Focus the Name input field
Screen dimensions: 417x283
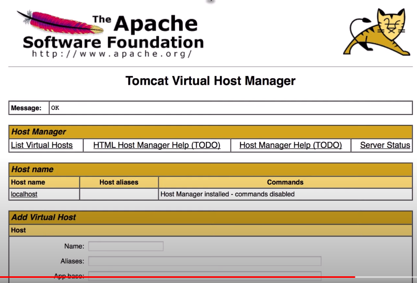click(x=126, y=246)
